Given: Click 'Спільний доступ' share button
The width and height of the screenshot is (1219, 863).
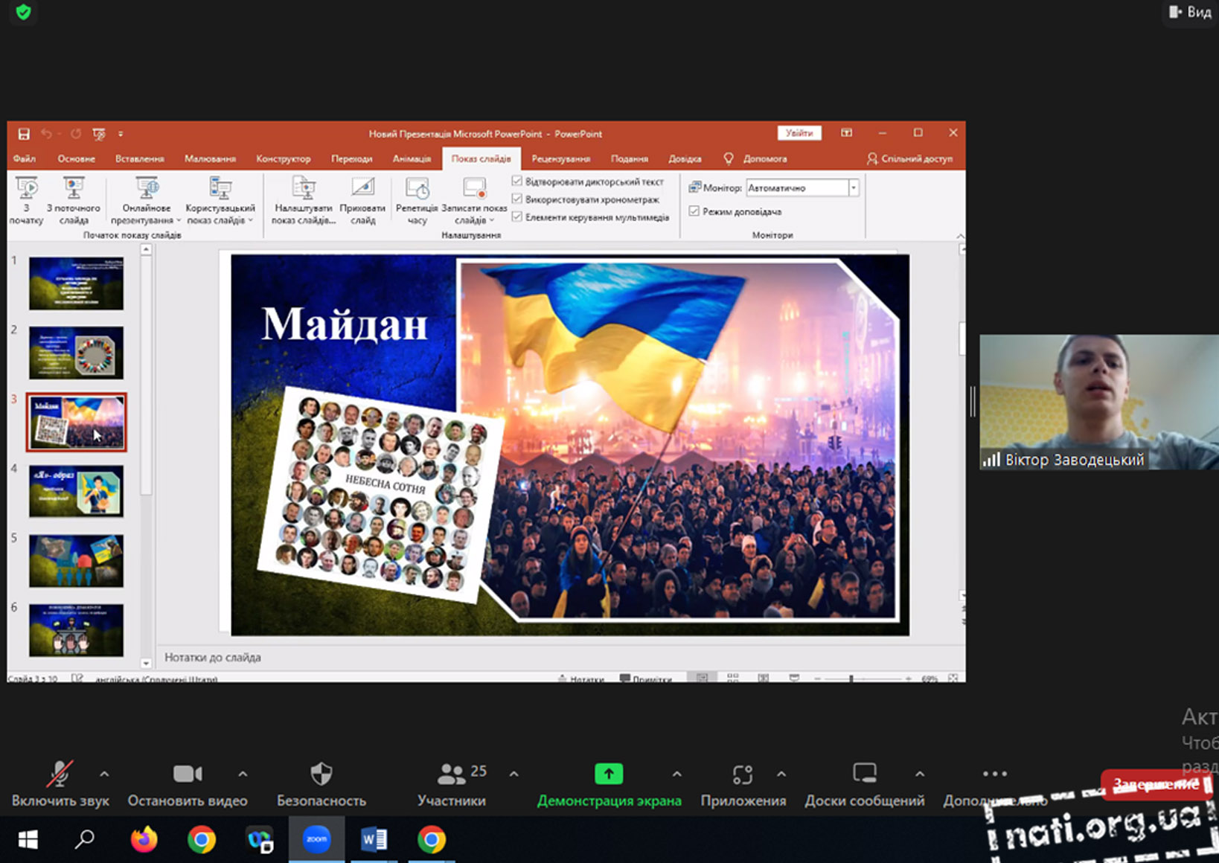Looking at the screenshot, I should coord(909,158).
